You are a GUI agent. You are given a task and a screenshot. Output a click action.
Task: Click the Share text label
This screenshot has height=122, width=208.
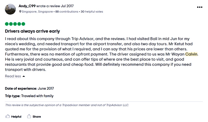37,117
